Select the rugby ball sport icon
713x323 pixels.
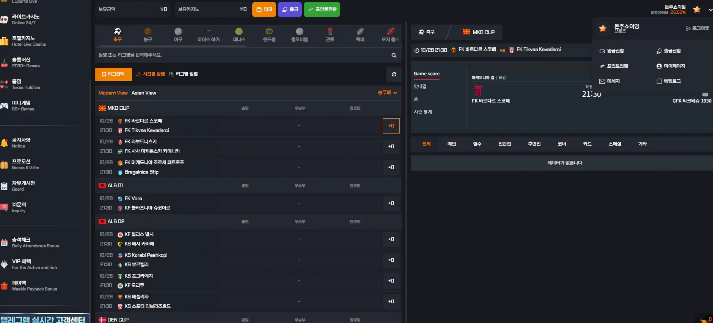[x=360, y=31]
